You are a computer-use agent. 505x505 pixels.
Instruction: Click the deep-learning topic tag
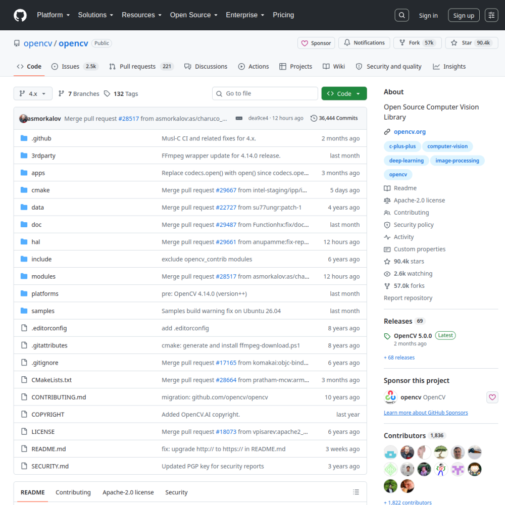[406, 161]
